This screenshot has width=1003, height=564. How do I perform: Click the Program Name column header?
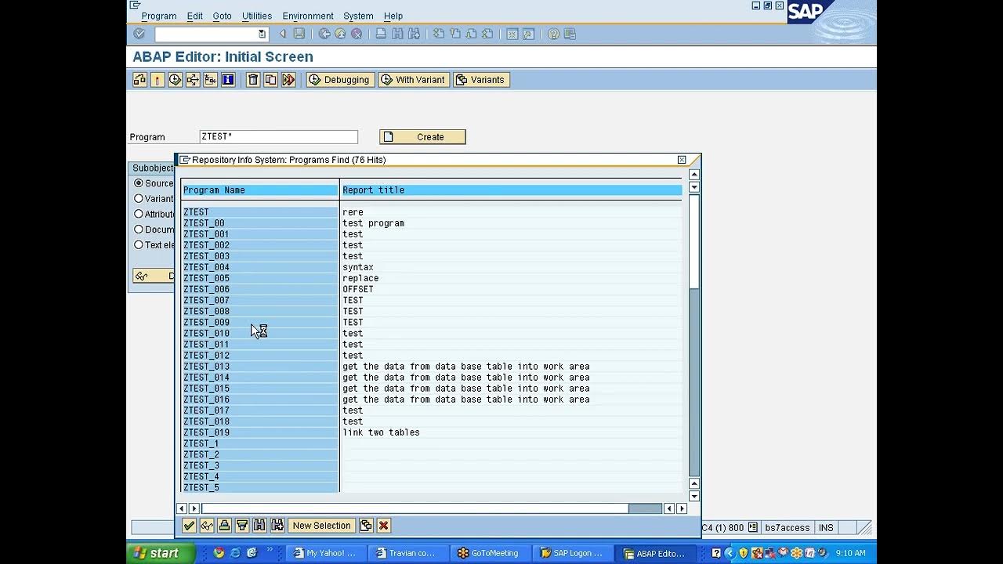click(260, 190)
